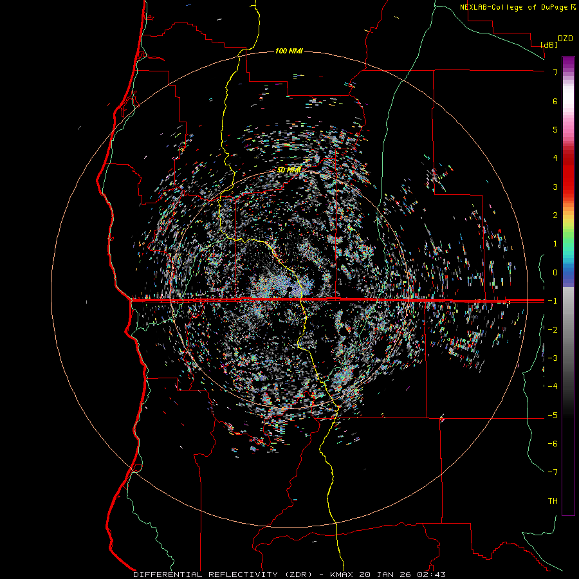Viewport: 579px width, 579px height.
Task: Click the legend value 4
Action: (x=555, y=158)
